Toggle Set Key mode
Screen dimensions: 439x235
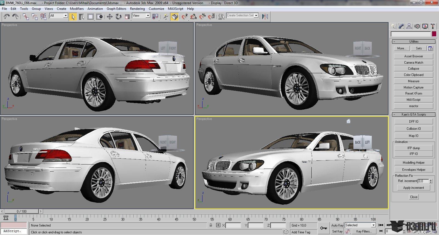tap(337, 231)
